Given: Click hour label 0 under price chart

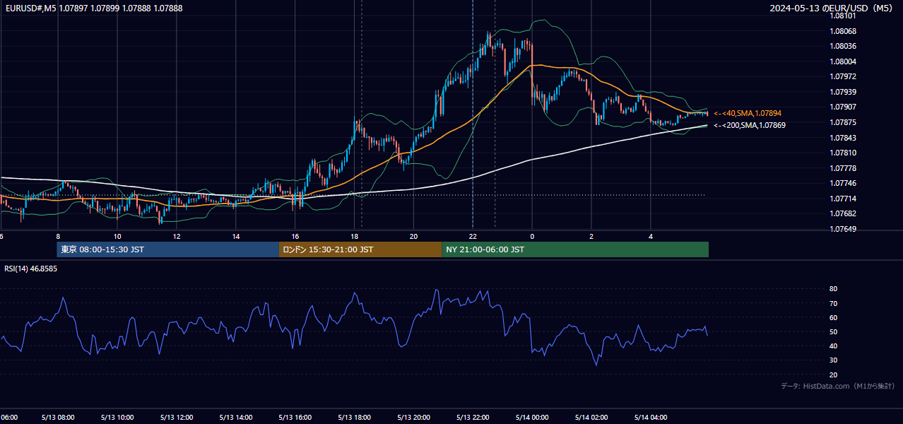Looking at the screenshot, I should pyautogui.click(x=532, y=236).
